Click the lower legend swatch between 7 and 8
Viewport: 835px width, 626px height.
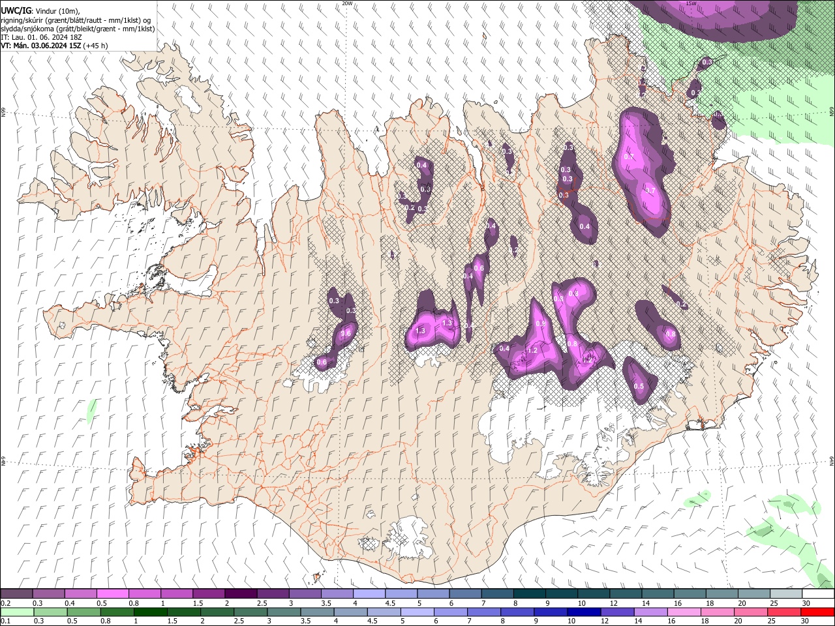pyautogui.click(x=485, y=612)
